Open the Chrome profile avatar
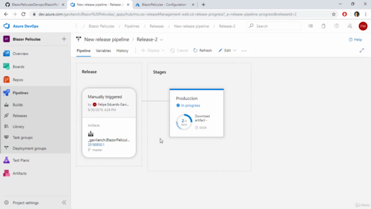The height and width of the screenshot is (209, 371). 357,15
